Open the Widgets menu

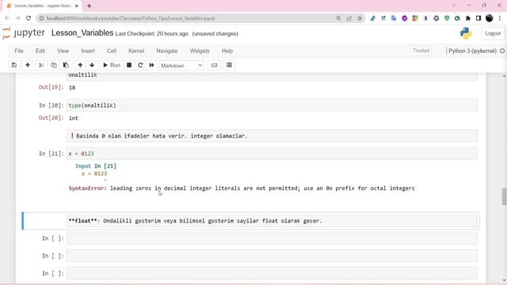(x=200, y=51)
